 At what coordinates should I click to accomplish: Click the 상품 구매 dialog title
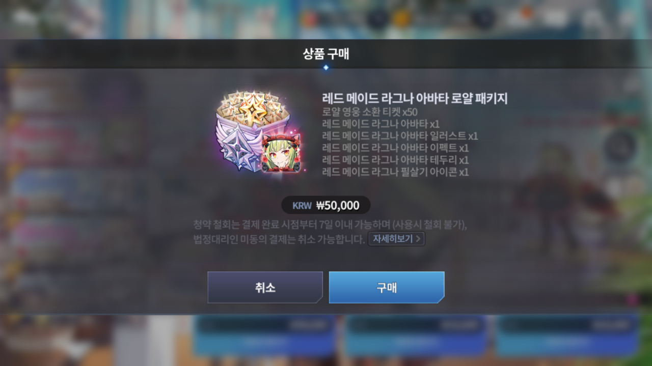pos(326,54)
